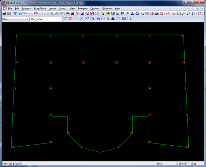Click the Save floppy disk icon
Image resolution: width=206 pixels, height=167 pixels.
(x=4, y=13)
